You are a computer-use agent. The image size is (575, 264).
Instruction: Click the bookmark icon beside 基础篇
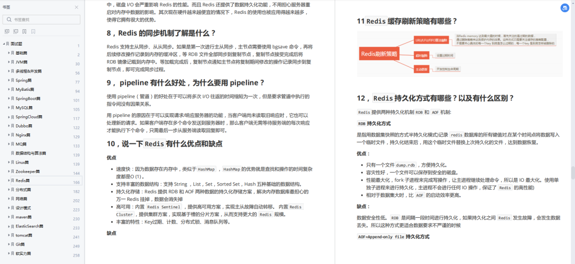coord(13,53)
